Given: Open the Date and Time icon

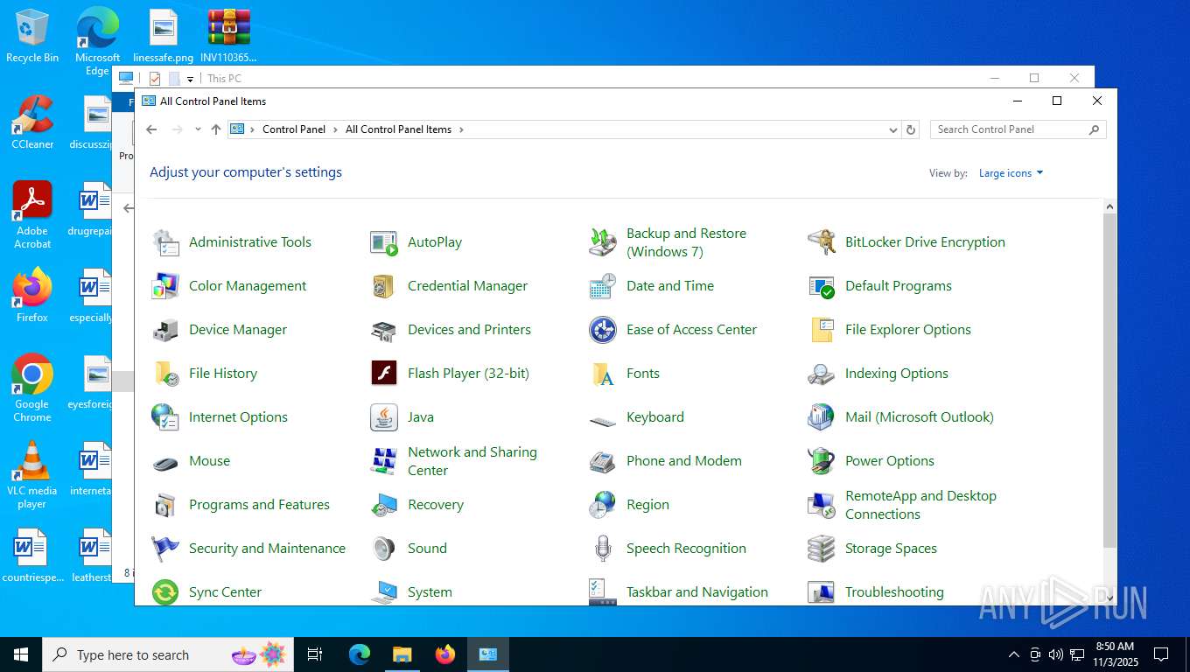Looking at the screenshot, I should (x=603, y=286).
